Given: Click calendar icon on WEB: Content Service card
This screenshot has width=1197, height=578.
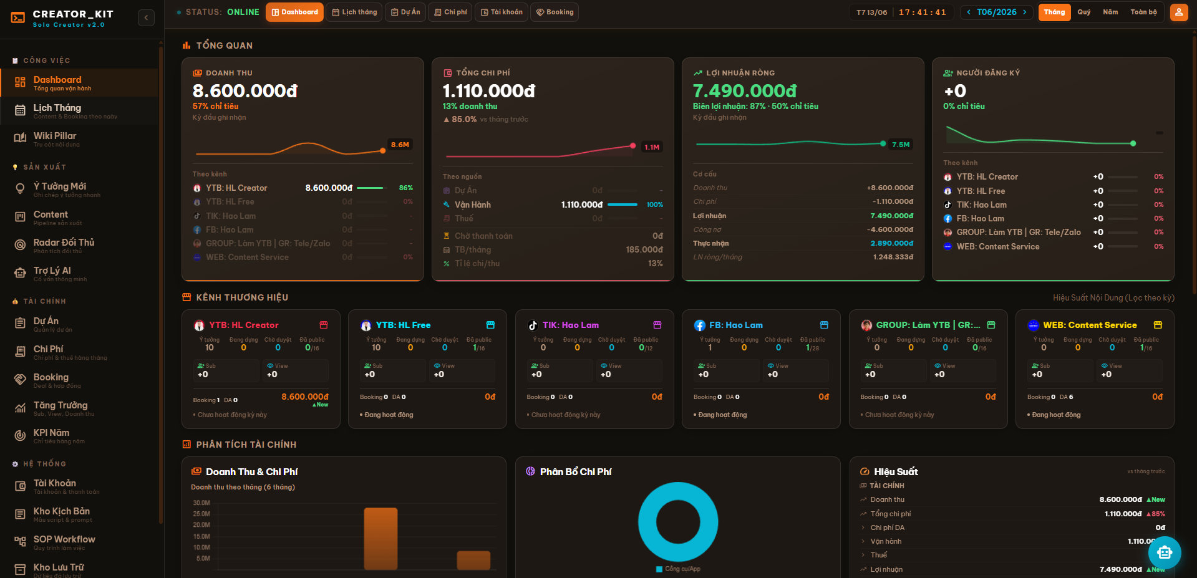Looking at the screenshot, I should pyautogui.click(x=1158, y=325).
